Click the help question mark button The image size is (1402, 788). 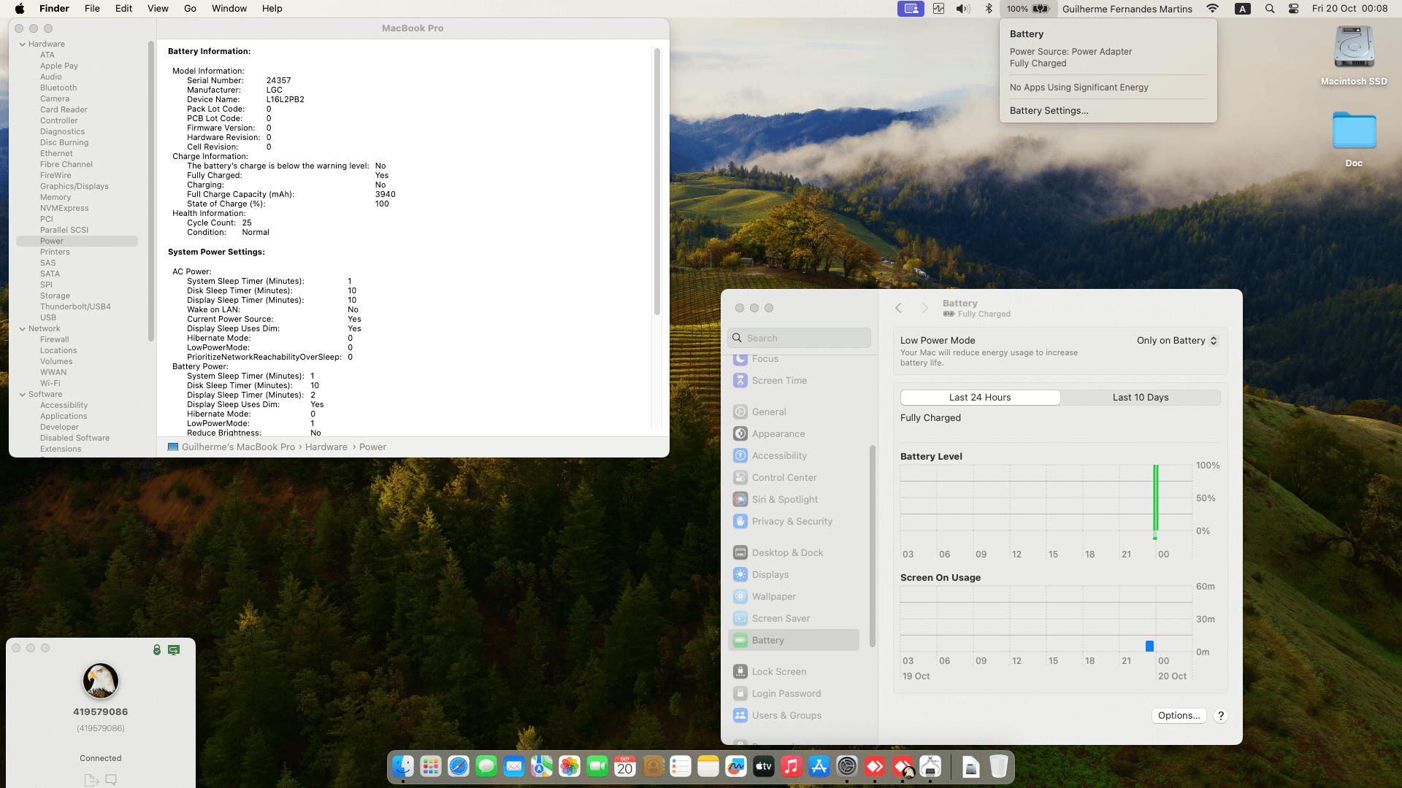tap(1220, 716)
